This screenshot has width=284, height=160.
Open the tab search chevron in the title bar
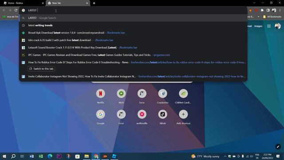254,3
